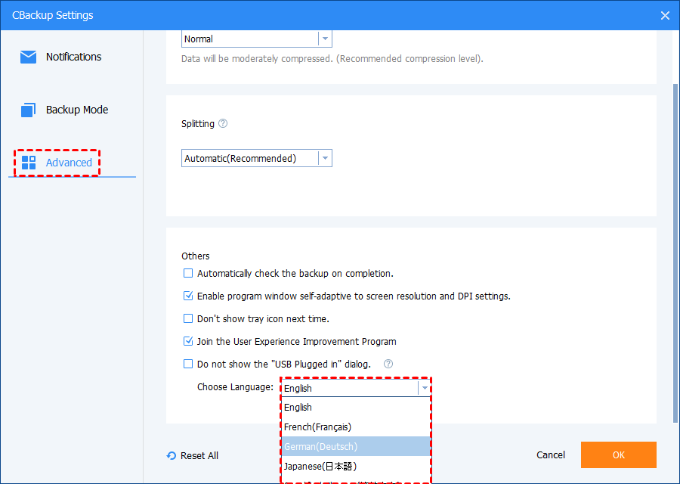Expand the Automatic(Recommended) splitting dropdown
The height and width of the screenshot is (484, 680).
point(325,158)
